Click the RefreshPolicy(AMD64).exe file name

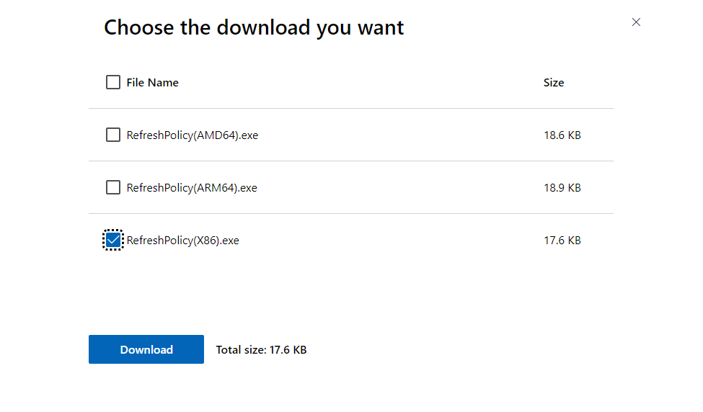[x=192, y=135]
